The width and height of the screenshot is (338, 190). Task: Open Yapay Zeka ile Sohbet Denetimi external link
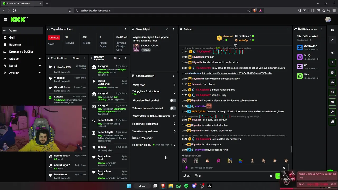(174, 116)
